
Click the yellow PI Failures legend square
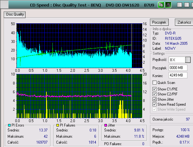click(x=58, y=125)
